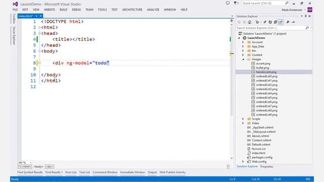Open the Server Explorer side tab
324x182 pixels.
14,35
